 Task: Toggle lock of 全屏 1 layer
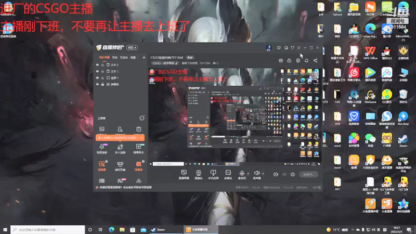[102, 78]
